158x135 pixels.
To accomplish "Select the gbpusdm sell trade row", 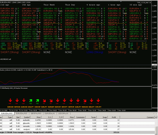I will [77, 123].
